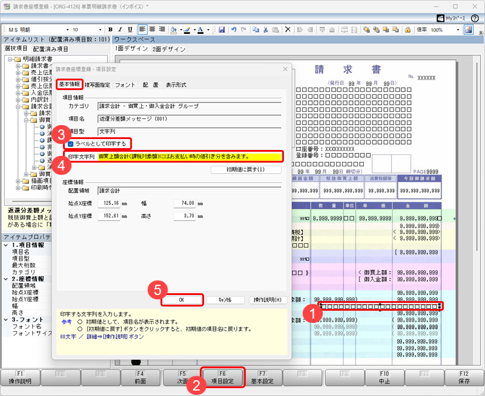Click the OK button in dialog

(x=182, y=300)
